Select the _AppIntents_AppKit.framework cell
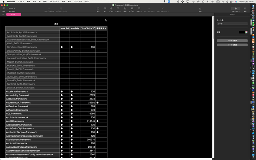The height and width of the screenshot is (160, 256). tap(33, 32)
